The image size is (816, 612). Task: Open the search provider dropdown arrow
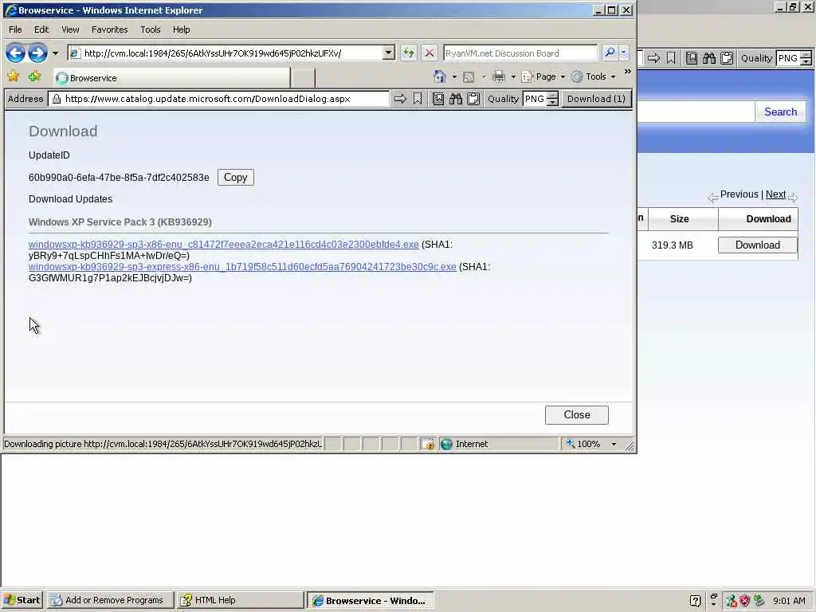[x=623, y=53]
